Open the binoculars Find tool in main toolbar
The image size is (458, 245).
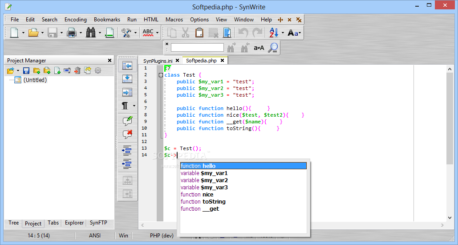90,33
